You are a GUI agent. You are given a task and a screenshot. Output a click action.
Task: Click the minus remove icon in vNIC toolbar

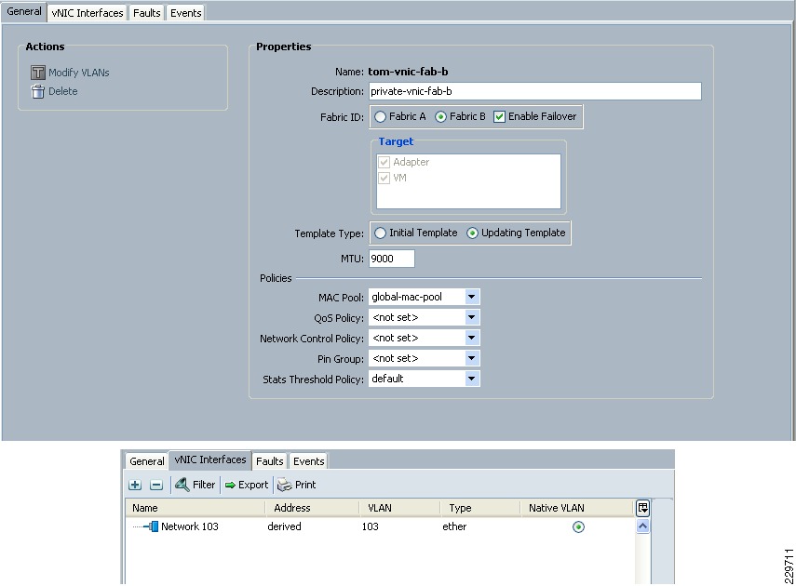(156, 485)
